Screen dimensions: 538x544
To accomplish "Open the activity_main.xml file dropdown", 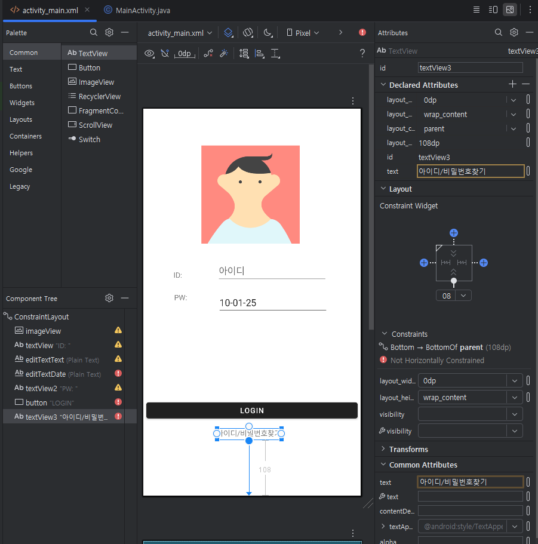I will 180,33.
